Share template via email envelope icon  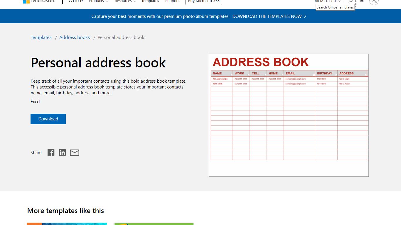coord(75,153)
